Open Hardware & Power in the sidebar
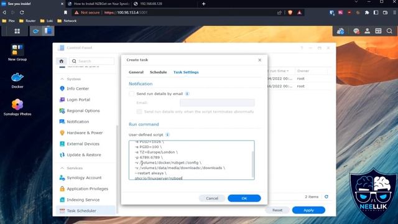 pyautogui.click(x=85, y=133)
